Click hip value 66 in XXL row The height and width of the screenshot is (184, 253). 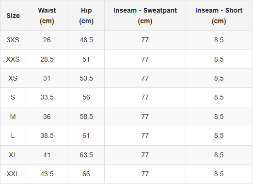click(x=86, y=174)
